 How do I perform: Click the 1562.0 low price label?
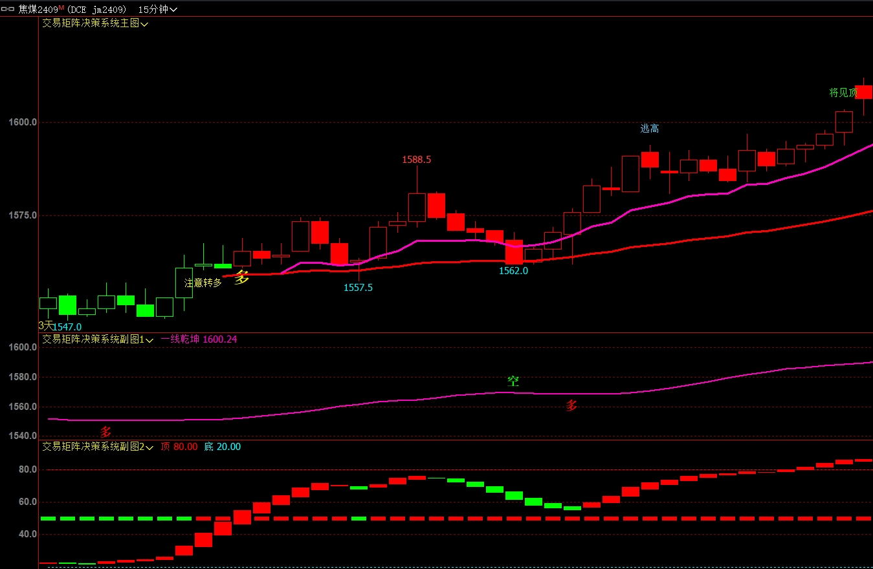coord(513,271)
